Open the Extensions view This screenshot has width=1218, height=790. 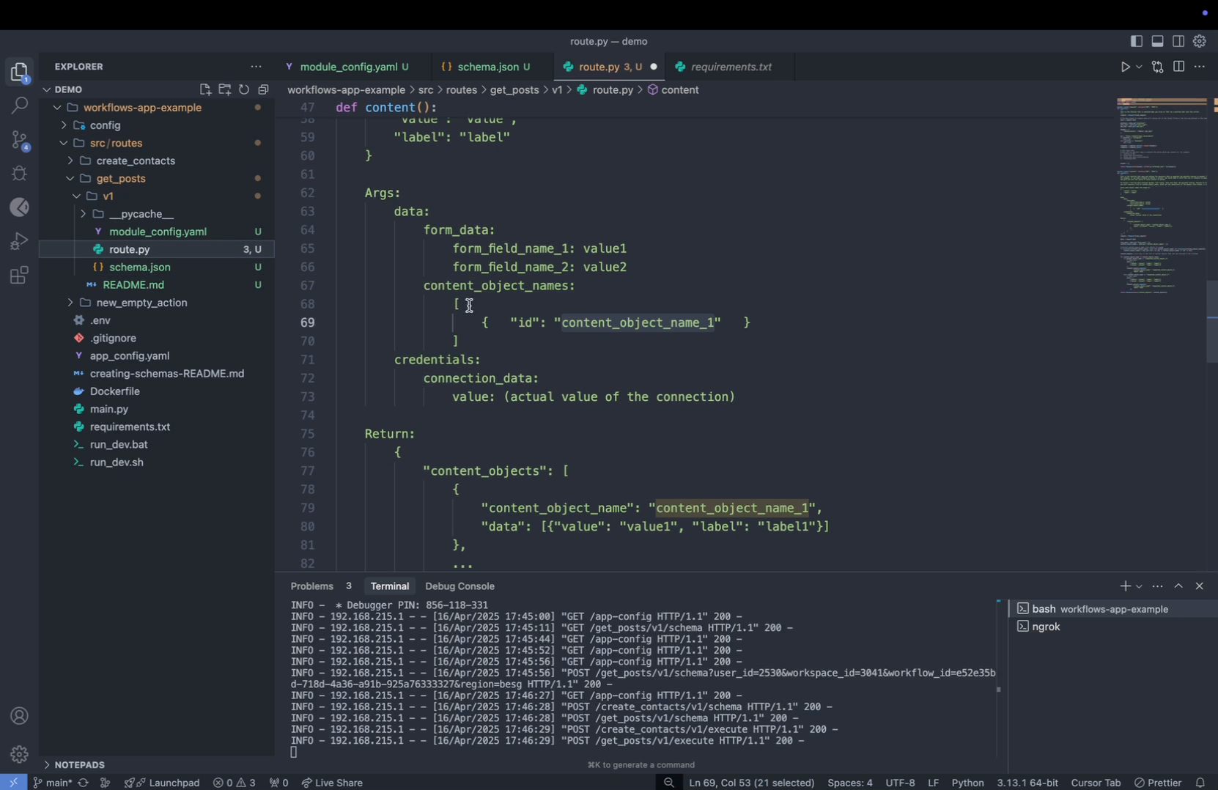(20, 276)
